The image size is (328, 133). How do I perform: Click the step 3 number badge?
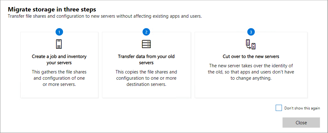point(251,32)
